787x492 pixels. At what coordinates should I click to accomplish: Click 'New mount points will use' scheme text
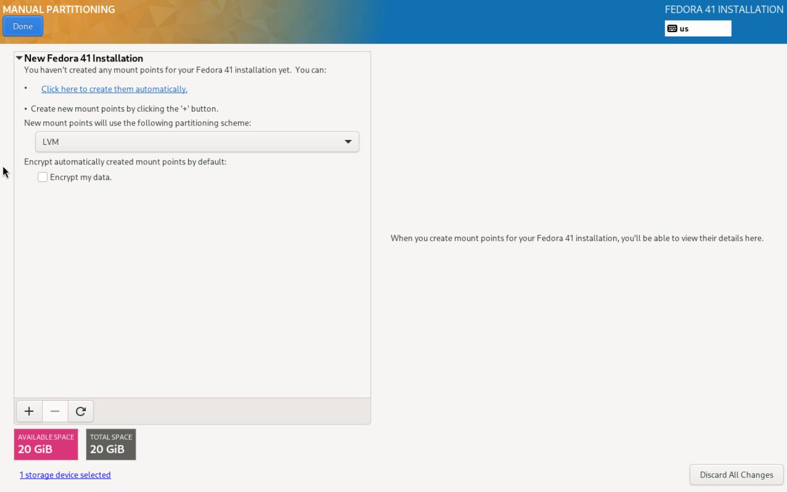pyautogui.click(x=138, y=123)
